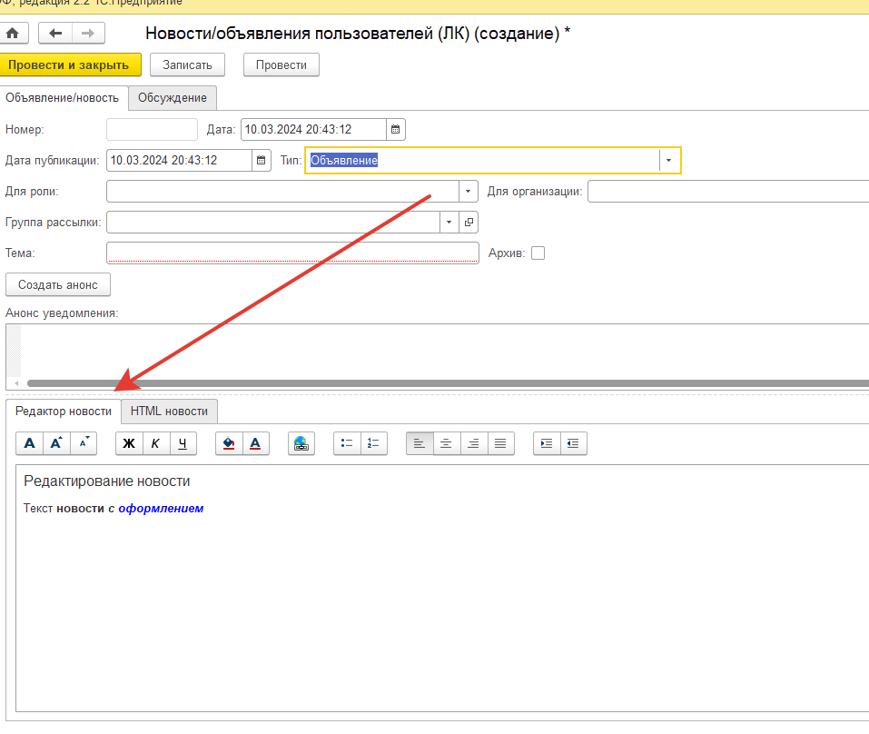
Task: Click the increase font size icon
Action: tap(56, 443)
